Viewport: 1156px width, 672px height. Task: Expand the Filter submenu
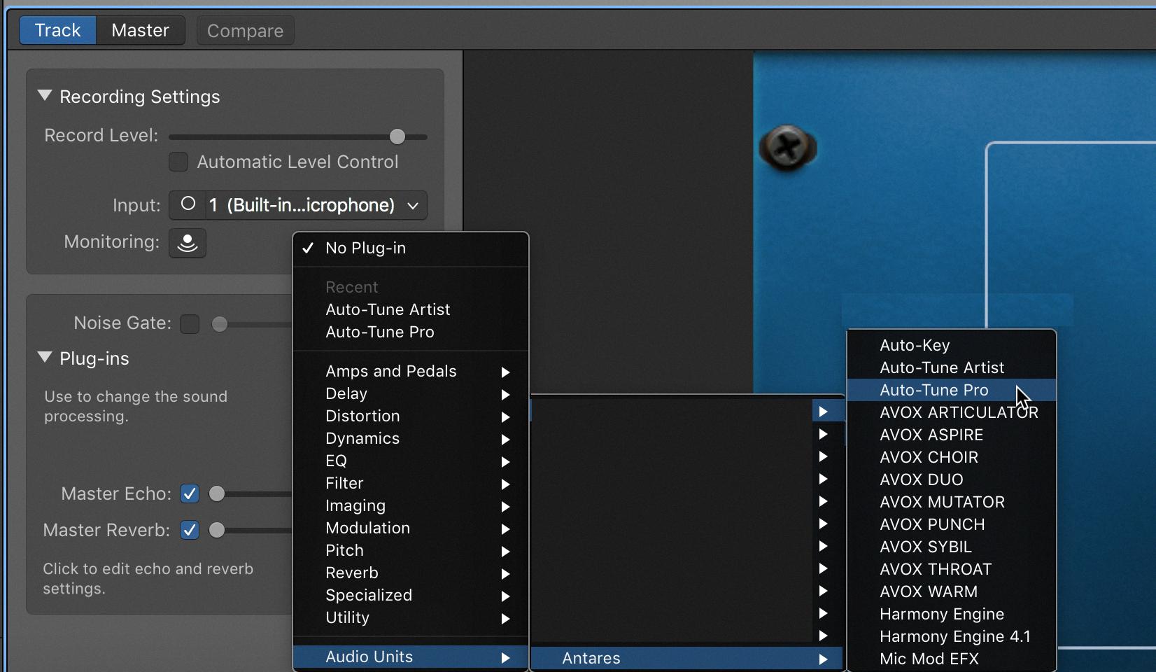411,483
